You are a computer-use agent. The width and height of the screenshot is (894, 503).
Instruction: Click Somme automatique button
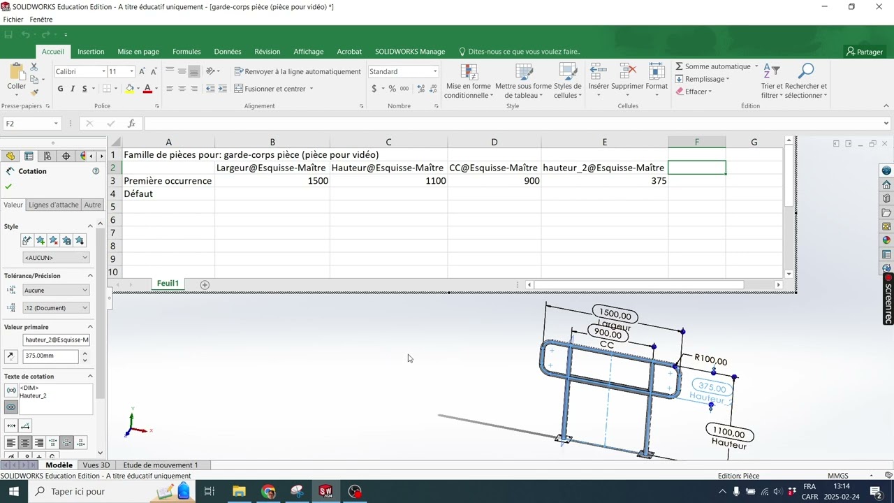pyautogui.click(x=712, y=66)
